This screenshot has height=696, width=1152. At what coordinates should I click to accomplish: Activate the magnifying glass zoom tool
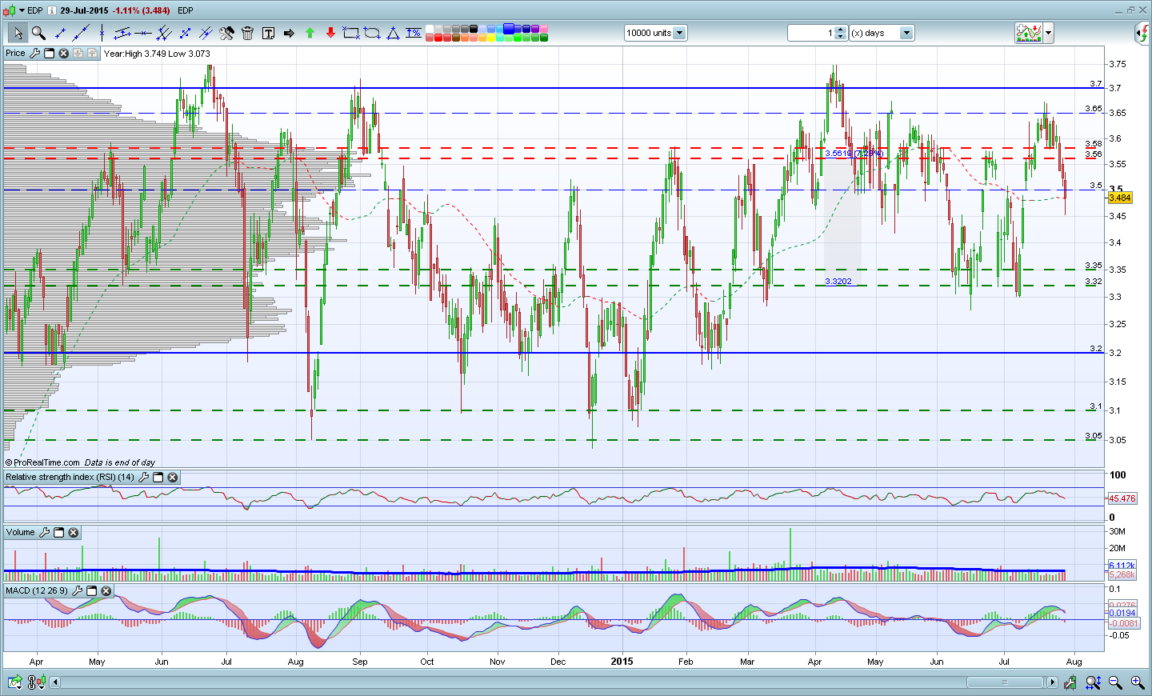coord(38,33)
